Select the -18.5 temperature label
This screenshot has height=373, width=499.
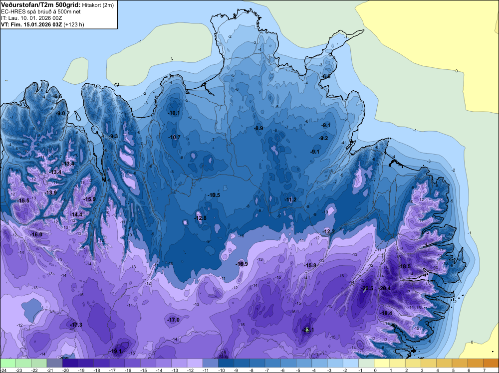tap(405, 266)
